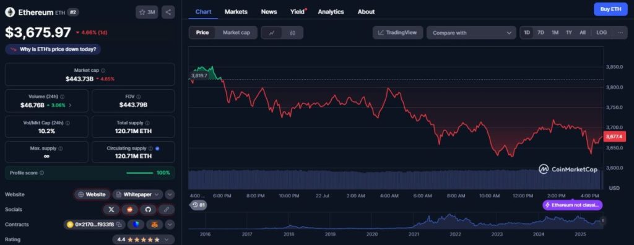Click the #2 rank badge
The height and width of the screenshot is (245, 634).
pyautogui.click(x=73, y=12)
